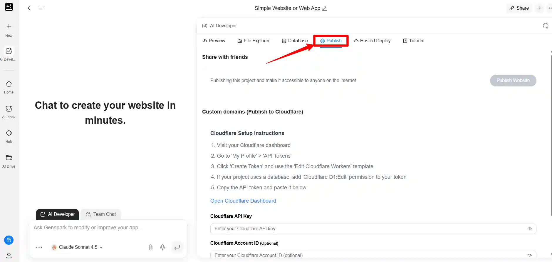
Task: Show the Cloudflare Account ID value
Action: point(530,255)
